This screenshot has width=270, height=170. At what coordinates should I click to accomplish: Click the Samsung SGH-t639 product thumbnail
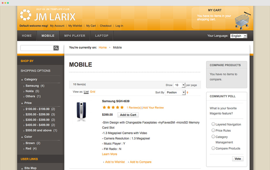pos(81,112)
